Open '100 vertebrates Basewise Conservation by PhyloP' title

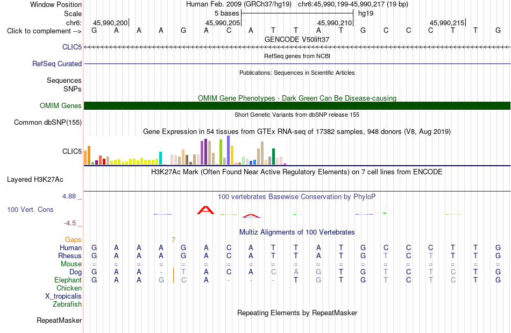point(297,196)
